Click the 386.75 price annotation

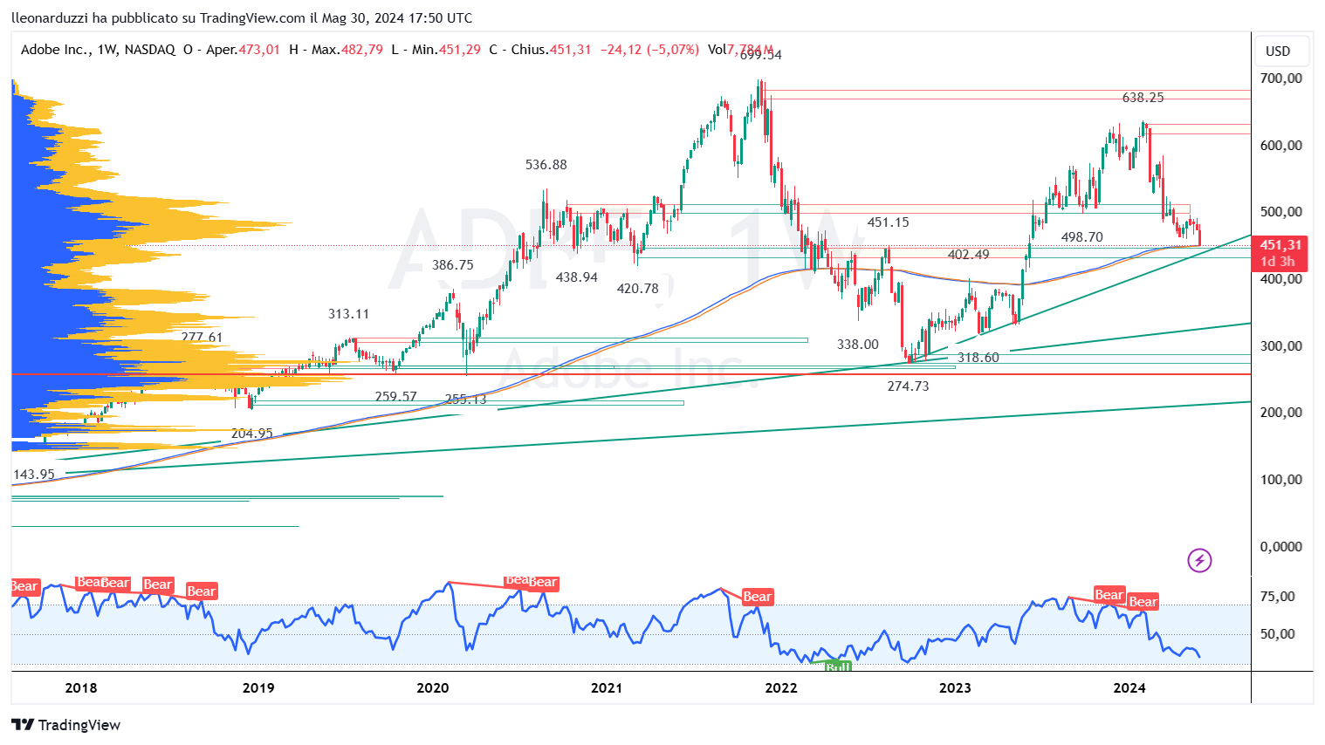pyautogui.click(x=452, y=265)
